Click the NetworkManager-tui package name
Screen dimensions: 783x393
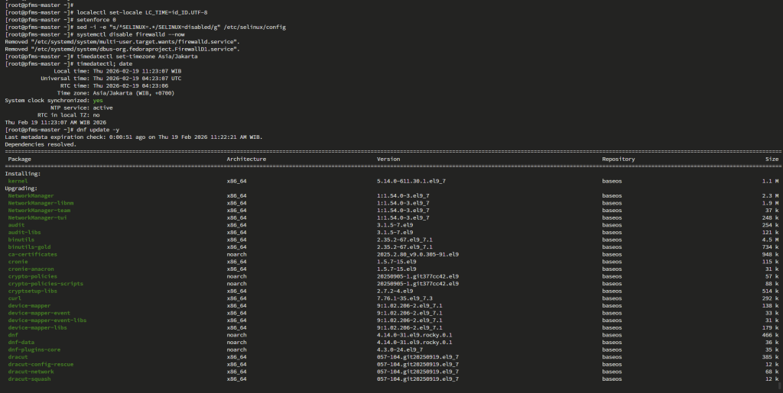[x=37, y=217]
